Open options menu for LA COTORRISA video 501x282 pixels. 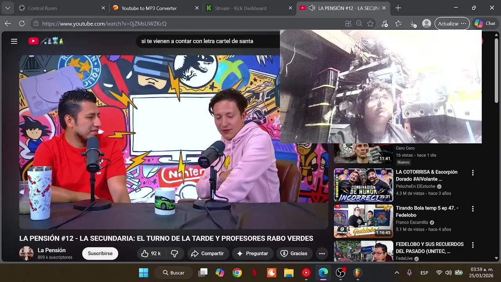(x=472, y=173)
